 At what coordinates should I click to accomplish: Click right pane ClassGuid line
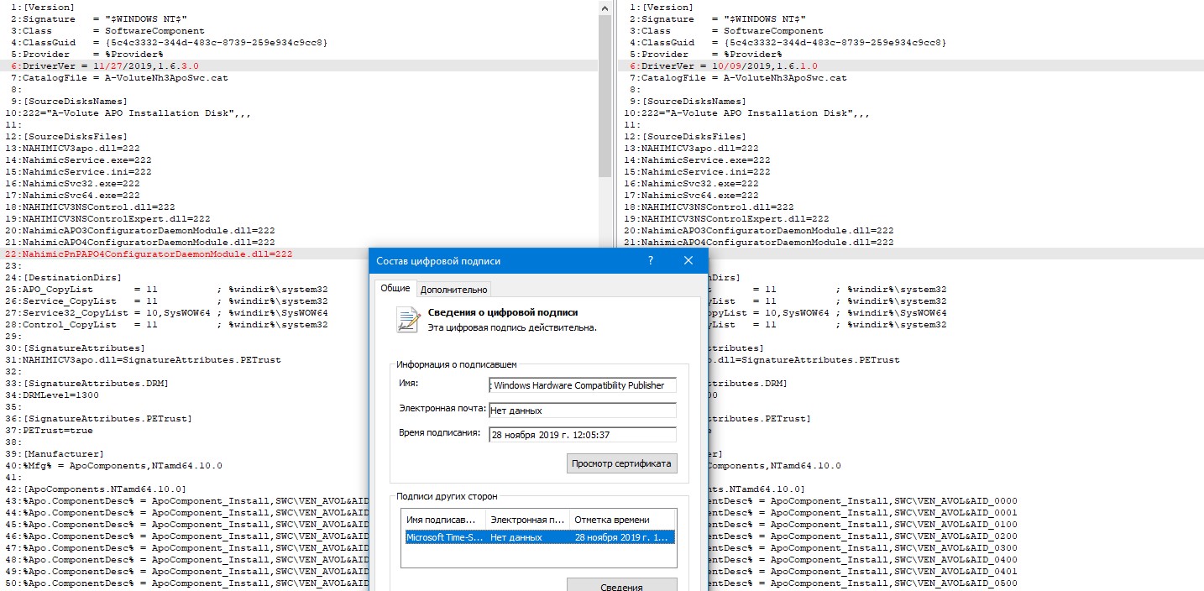pos(788,42)
